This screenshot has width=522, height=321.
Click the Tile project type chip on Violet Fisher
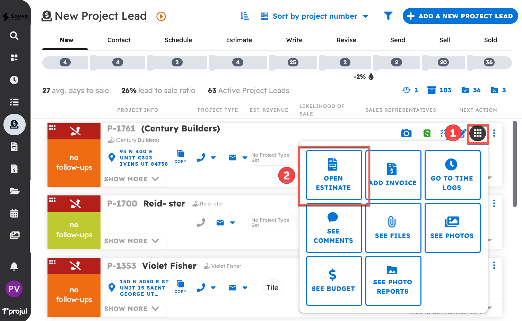click(272, 287)
